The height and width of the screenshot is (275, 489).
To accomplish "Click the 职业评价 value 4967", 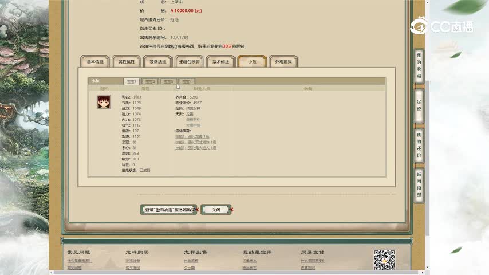I will (x=197, y=103).
